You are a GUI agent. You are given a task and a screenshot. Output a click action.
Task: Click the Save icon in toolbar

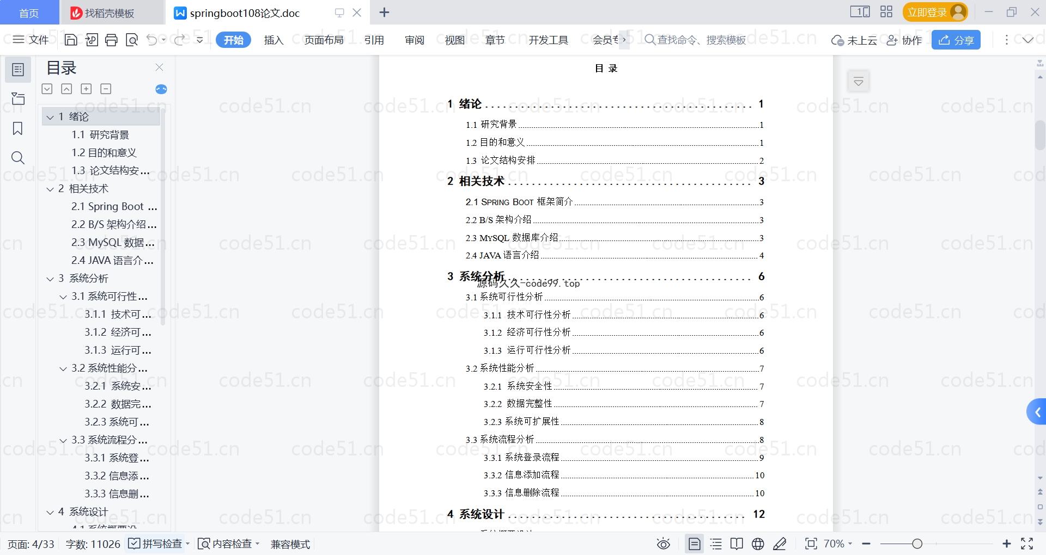[x=71, y=40]
